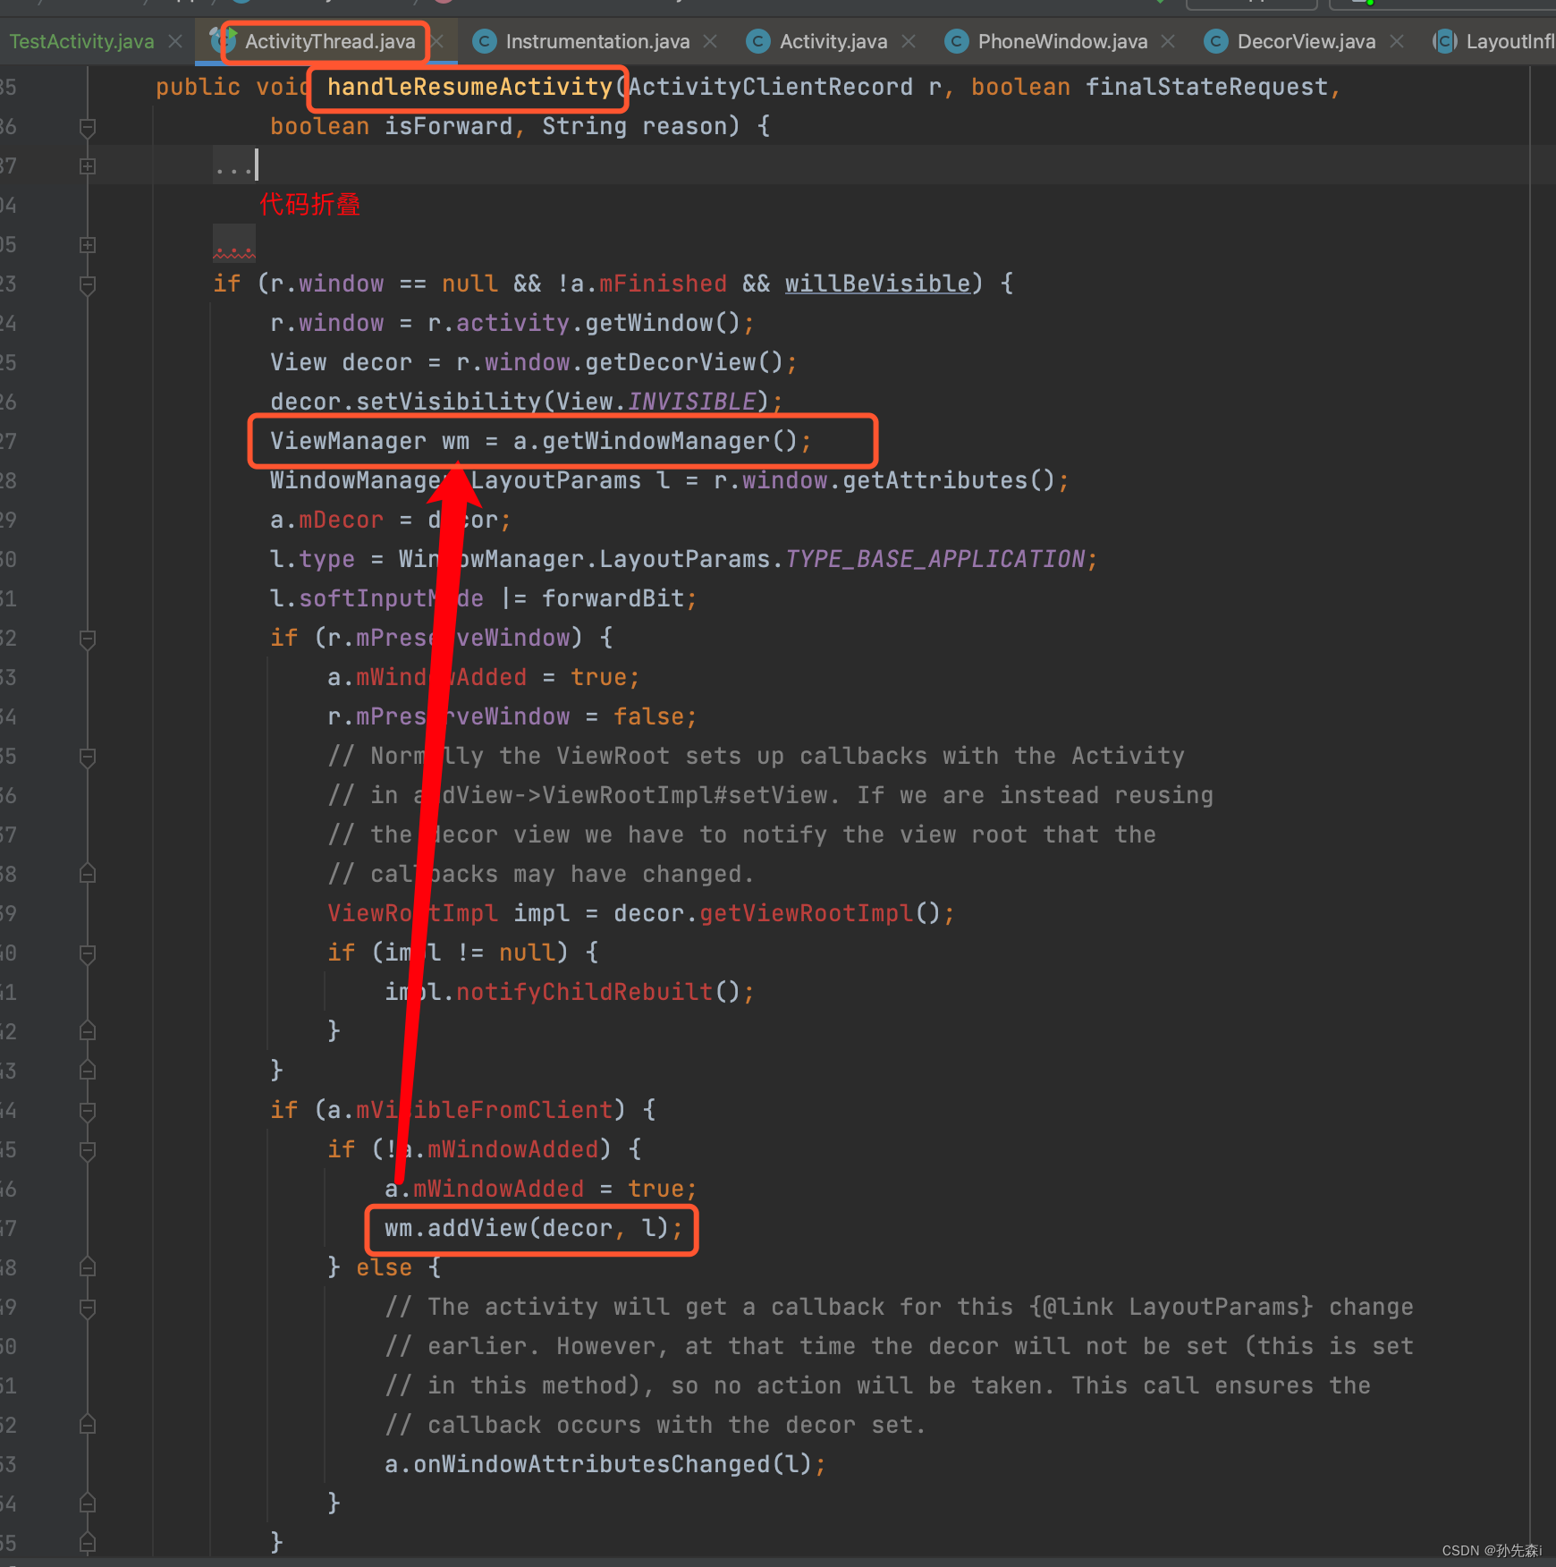Image resolution: width=1556 pixels, height=1567 pixels.
Task: Collapse the 'if (a.mVisibleFromClient) {' fold marker
Action: pos(88,1111)
